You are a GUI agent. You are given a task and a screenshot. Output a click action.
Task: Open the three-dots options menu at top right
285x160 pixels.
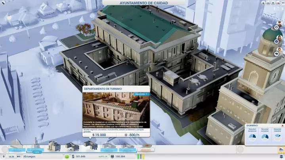(283, 3)
